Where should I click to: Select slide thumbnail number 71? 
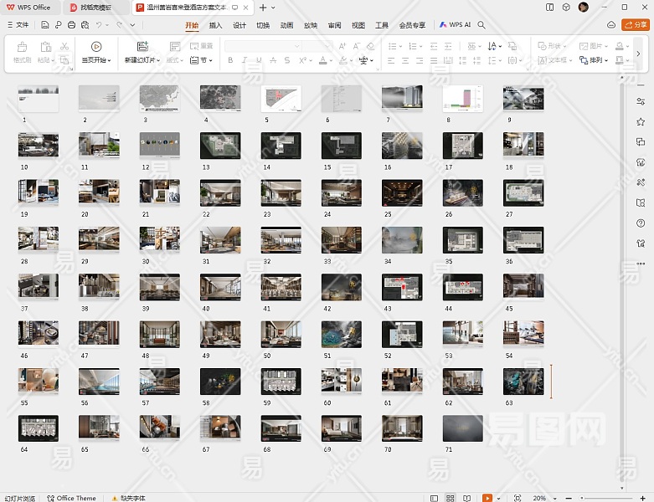(x=462, y=428)
